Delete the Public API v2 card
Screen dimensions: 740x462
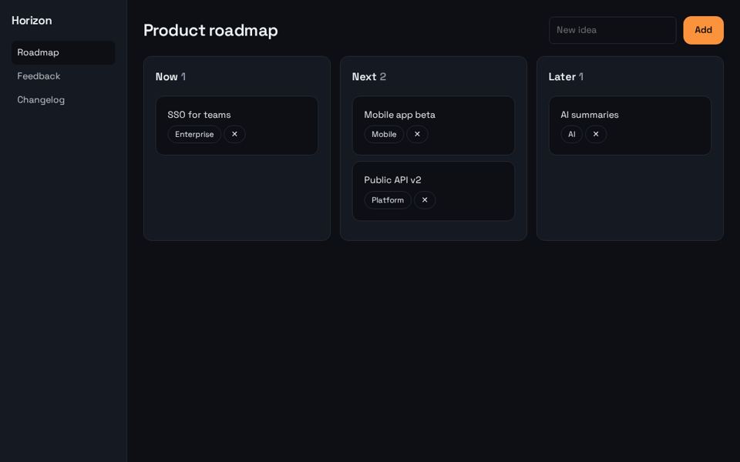[x=425, y=200]
